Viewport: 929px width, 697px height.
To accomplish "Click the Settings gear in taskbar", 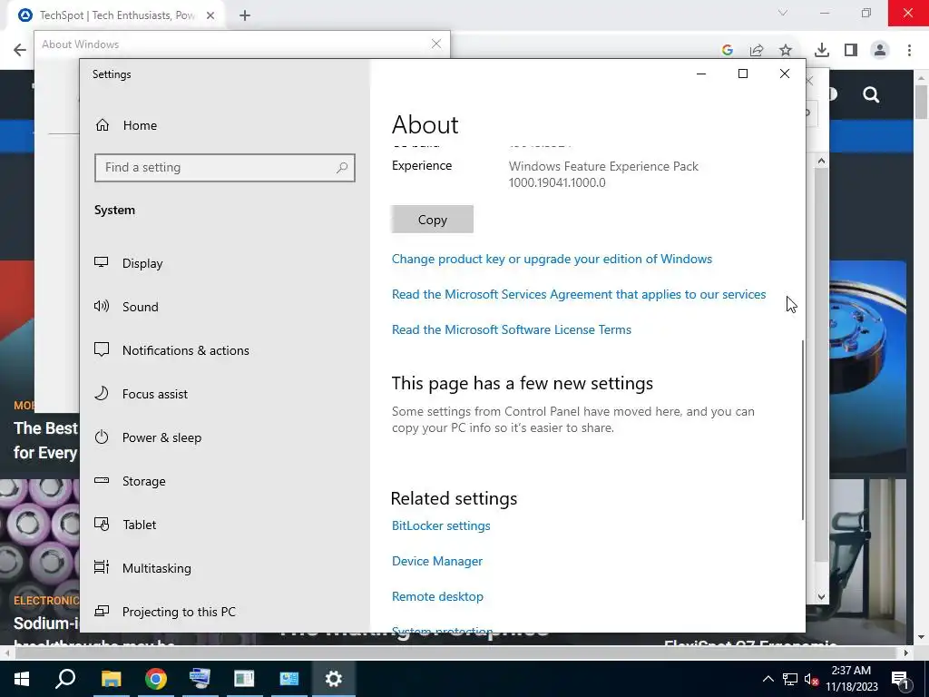I will click(334, 679).
